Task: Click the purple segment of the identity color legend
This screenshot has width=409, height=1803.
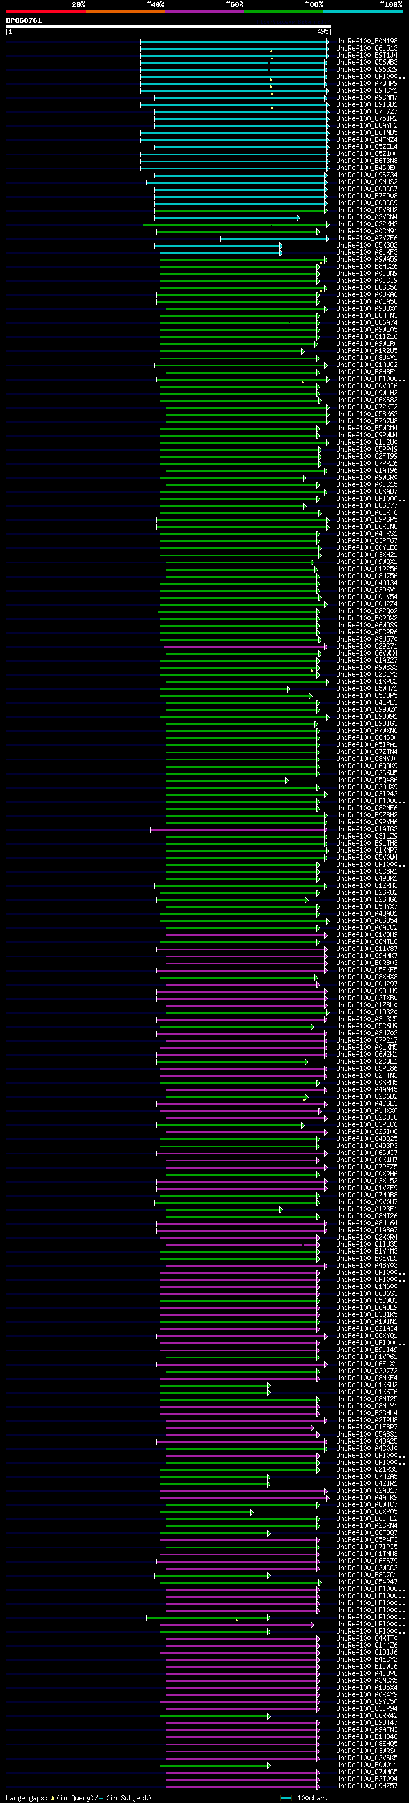Action: click(x=205, y=12)
